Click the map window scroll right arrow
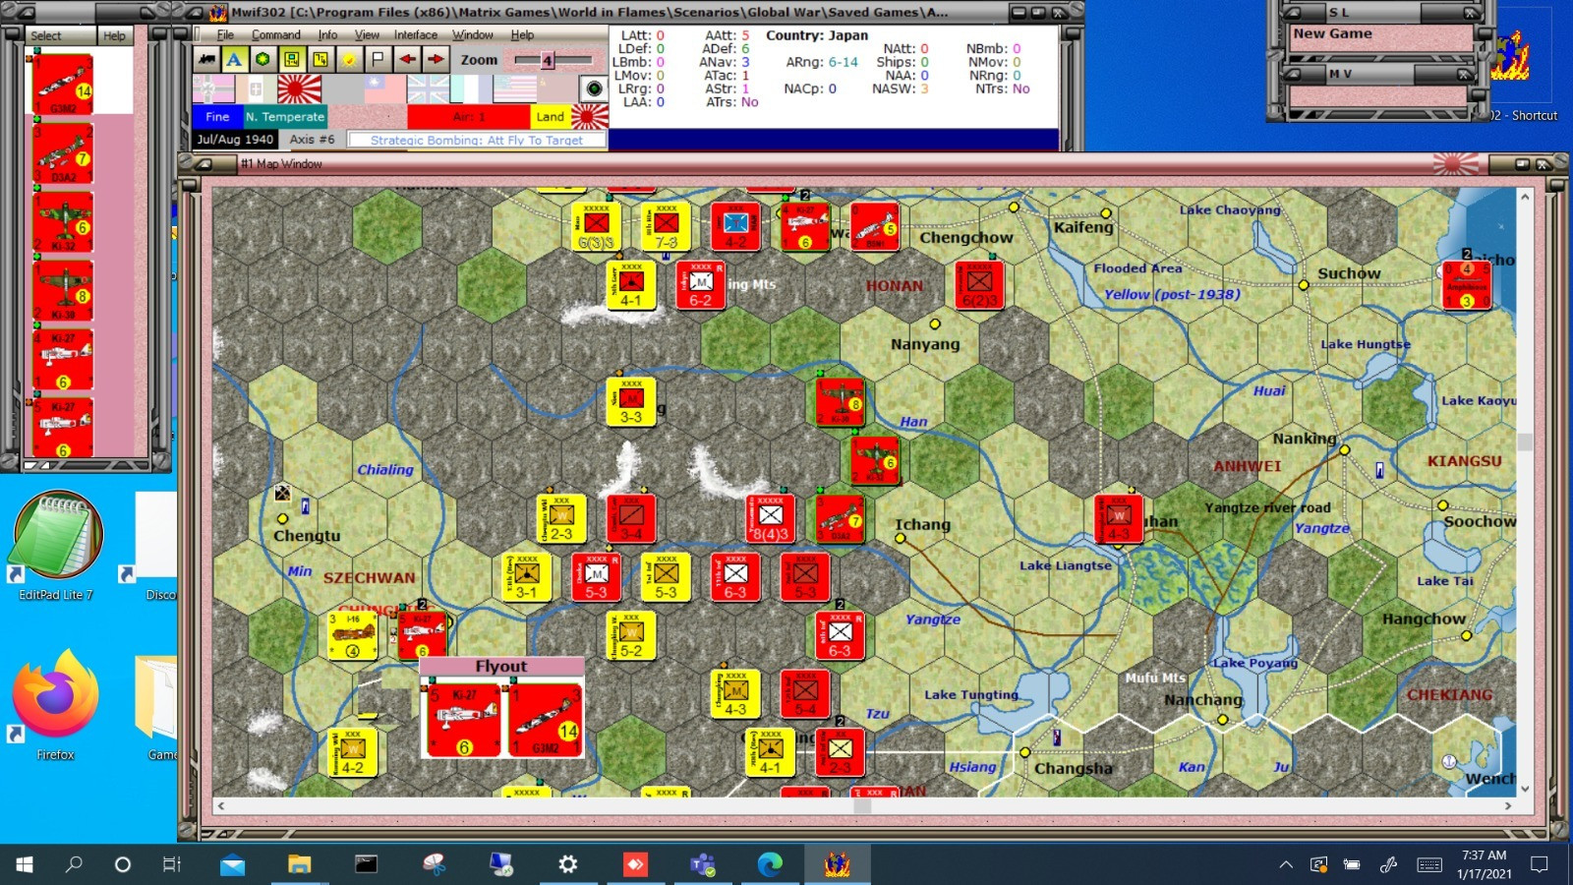The height and width of the screenshot is (885, 1573). click(1508, 805)
